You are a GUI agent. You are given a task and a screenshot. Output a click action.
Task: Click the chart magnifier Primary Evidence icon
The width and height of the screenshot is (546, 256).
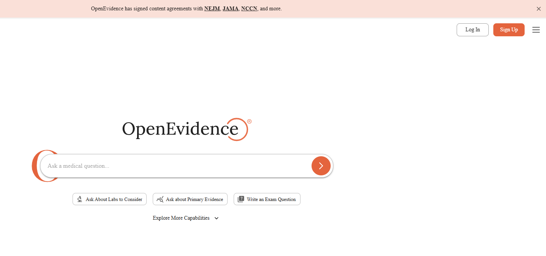tap(160, 199)
